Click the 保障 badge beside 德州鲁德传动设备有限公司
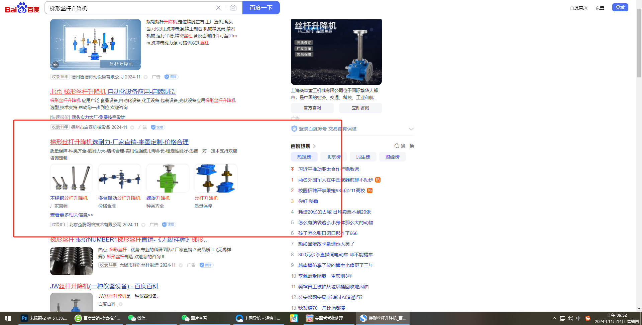Viewport: 642px width, 325px height. point(171,77)
